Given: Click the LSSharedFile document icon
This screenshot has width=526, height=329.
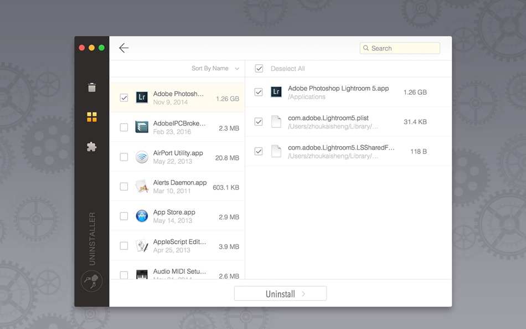Looking at the screenshot, I should 276,151.
